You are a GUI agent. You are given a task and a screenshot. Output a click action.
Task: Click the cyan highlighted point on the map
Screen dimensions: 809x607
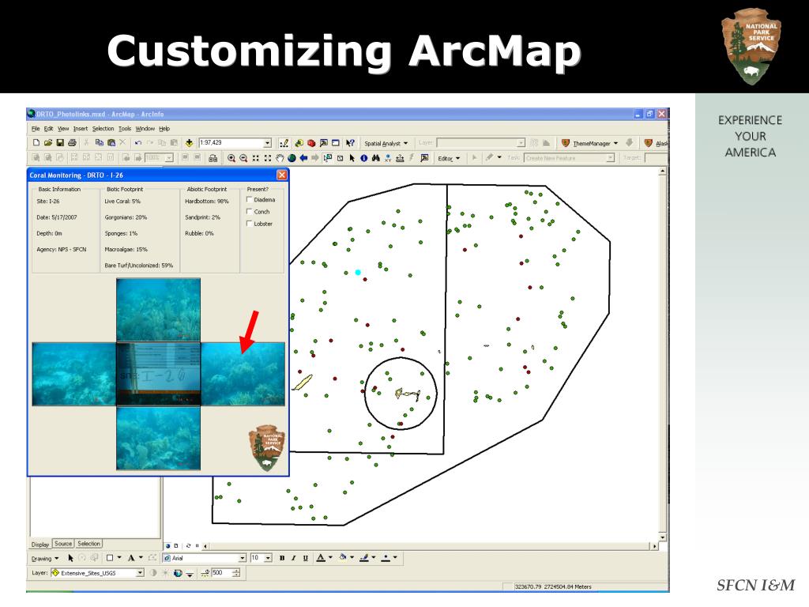358,272
